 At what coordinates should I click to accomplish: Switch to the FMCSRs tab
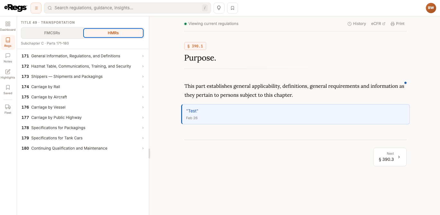[52, 33]
